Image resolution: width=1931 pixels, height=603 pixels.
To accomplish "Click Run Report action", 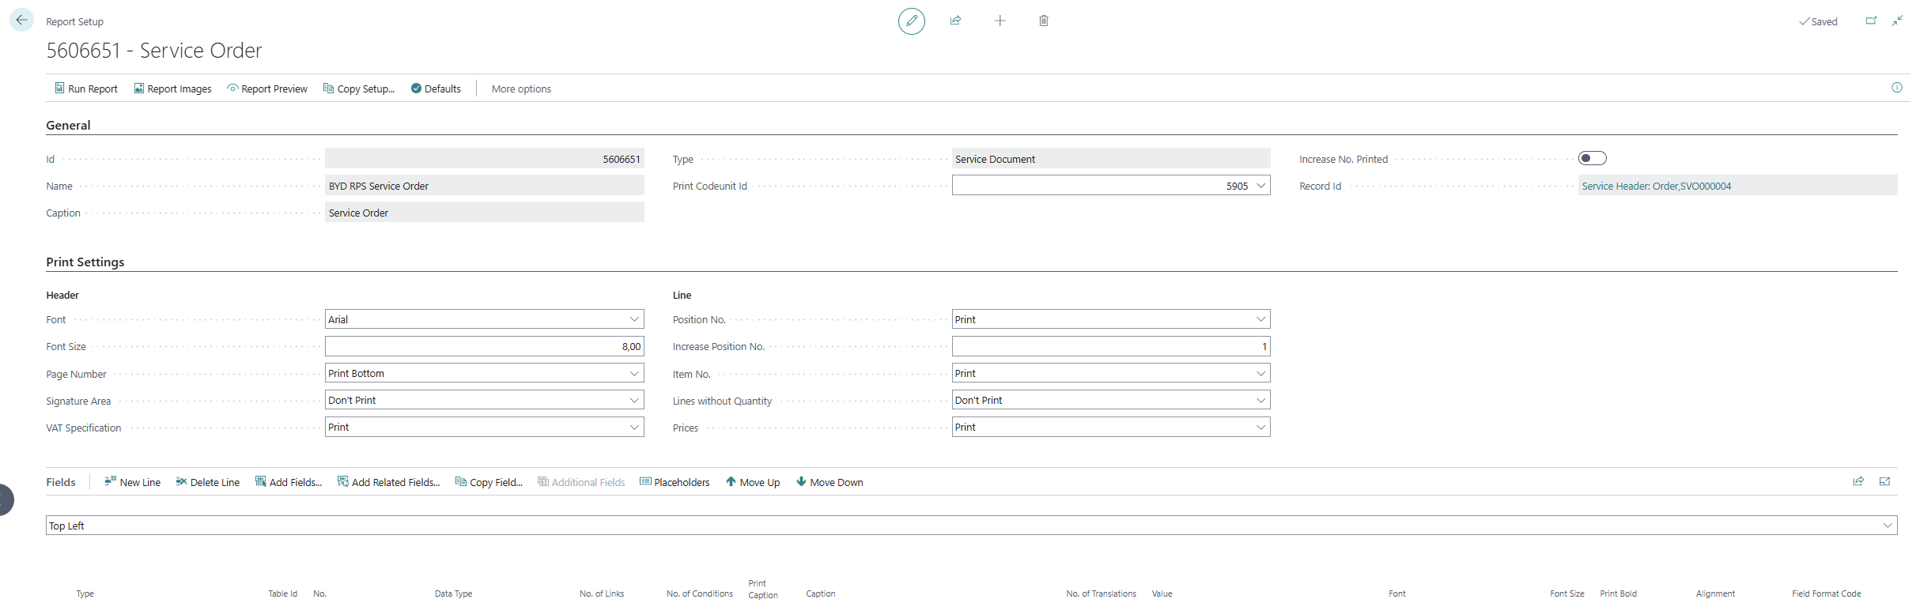I will pyautogui.click(x=85, y=89).
